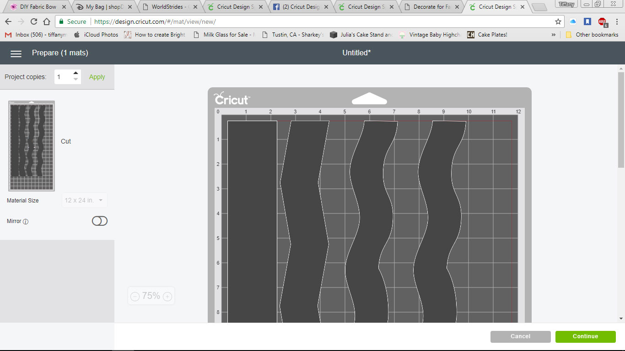Show the Mirror info tooltip icon

(26, 222)
